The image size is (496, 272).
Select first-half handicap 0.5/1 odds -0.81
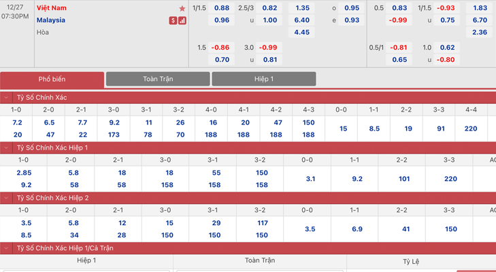pyautogui.click(x=399, y=48)
